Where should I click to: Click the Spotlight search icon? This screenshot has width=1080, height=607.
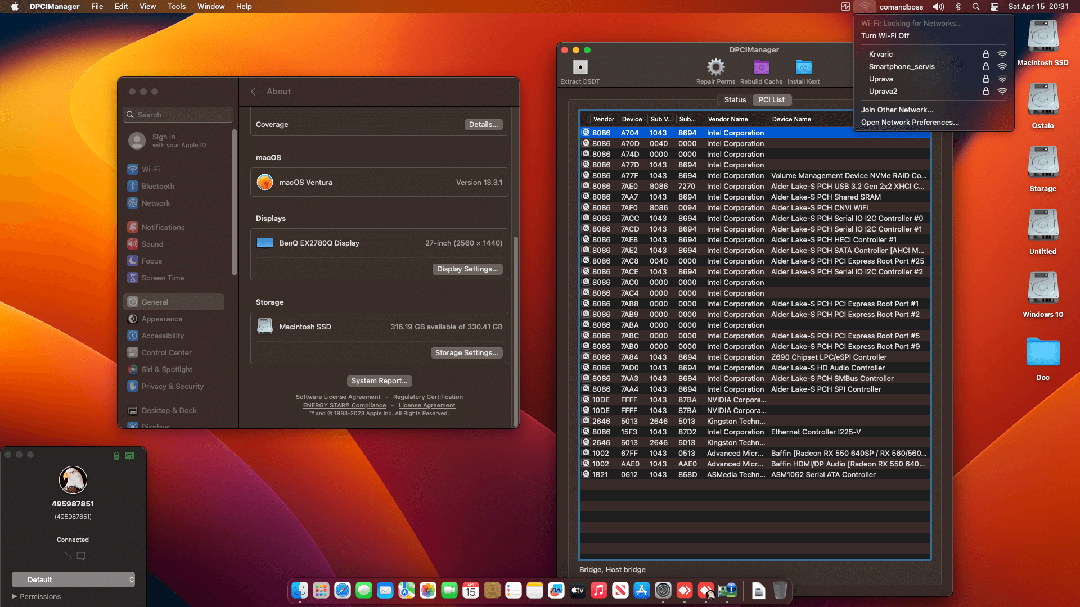(x=976, y=7)
